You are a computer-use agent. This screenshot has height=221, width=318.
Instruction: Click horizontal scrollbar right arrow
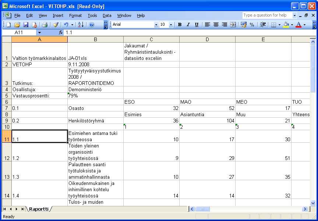coord(305,209)
